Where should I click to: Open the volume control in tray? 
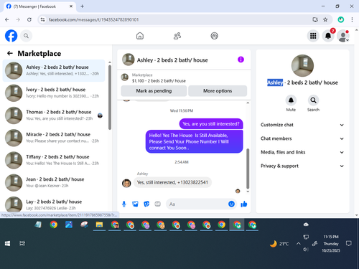tap(306, 250)
